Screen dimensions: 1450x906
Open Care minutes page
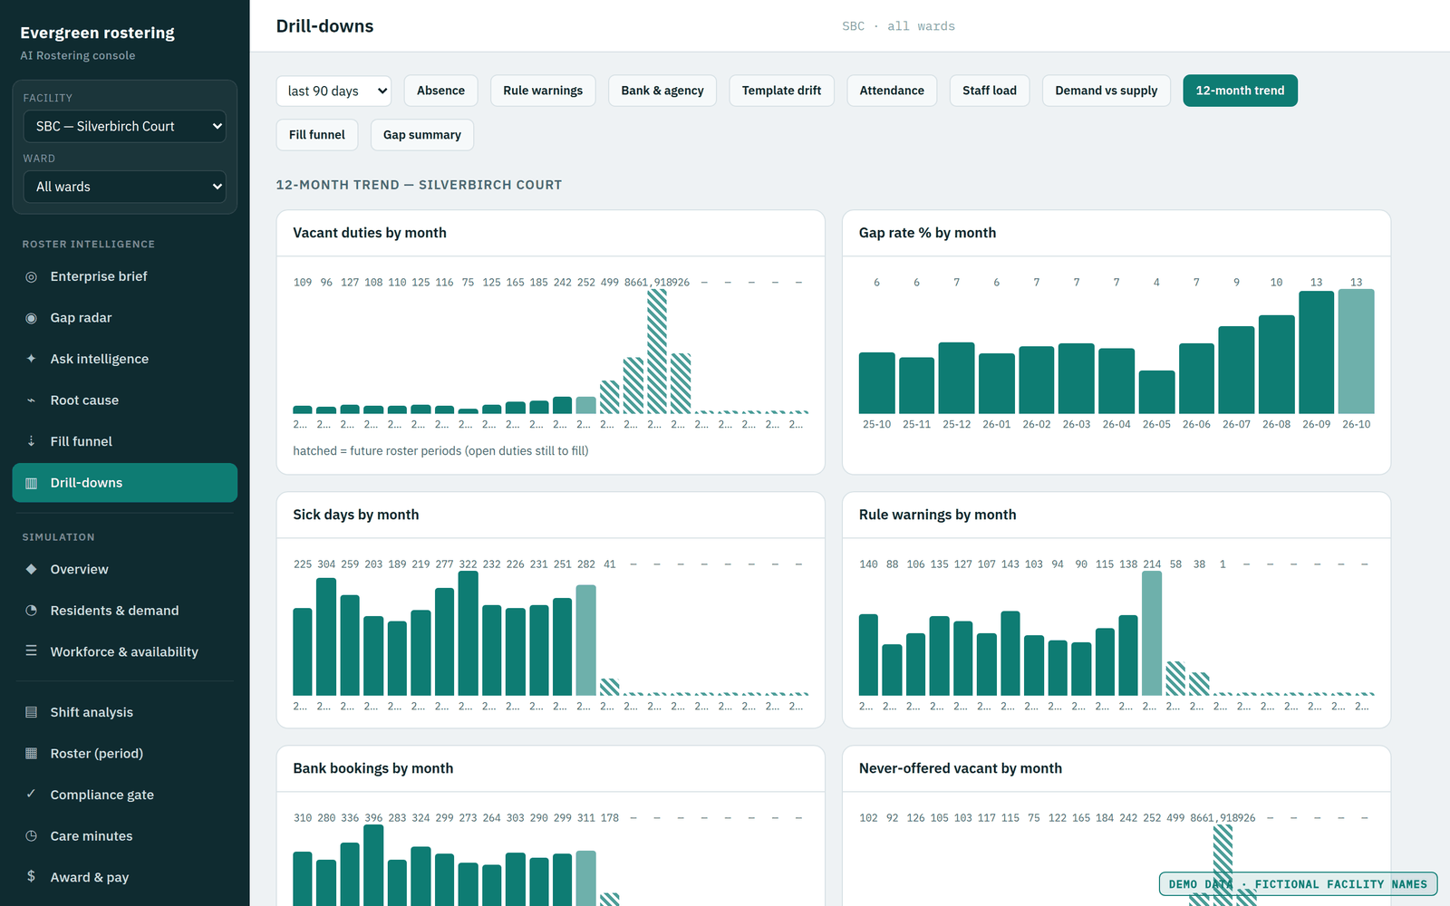click(125, 836)
